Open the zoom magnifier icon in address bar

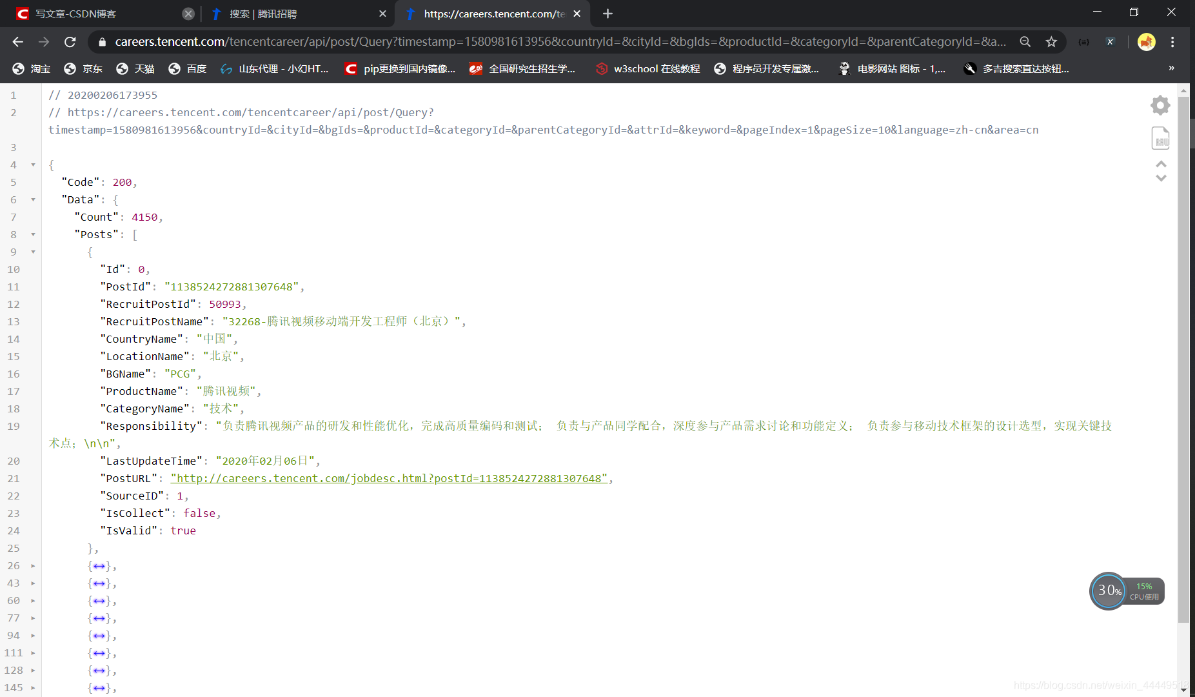[1025, 42]
